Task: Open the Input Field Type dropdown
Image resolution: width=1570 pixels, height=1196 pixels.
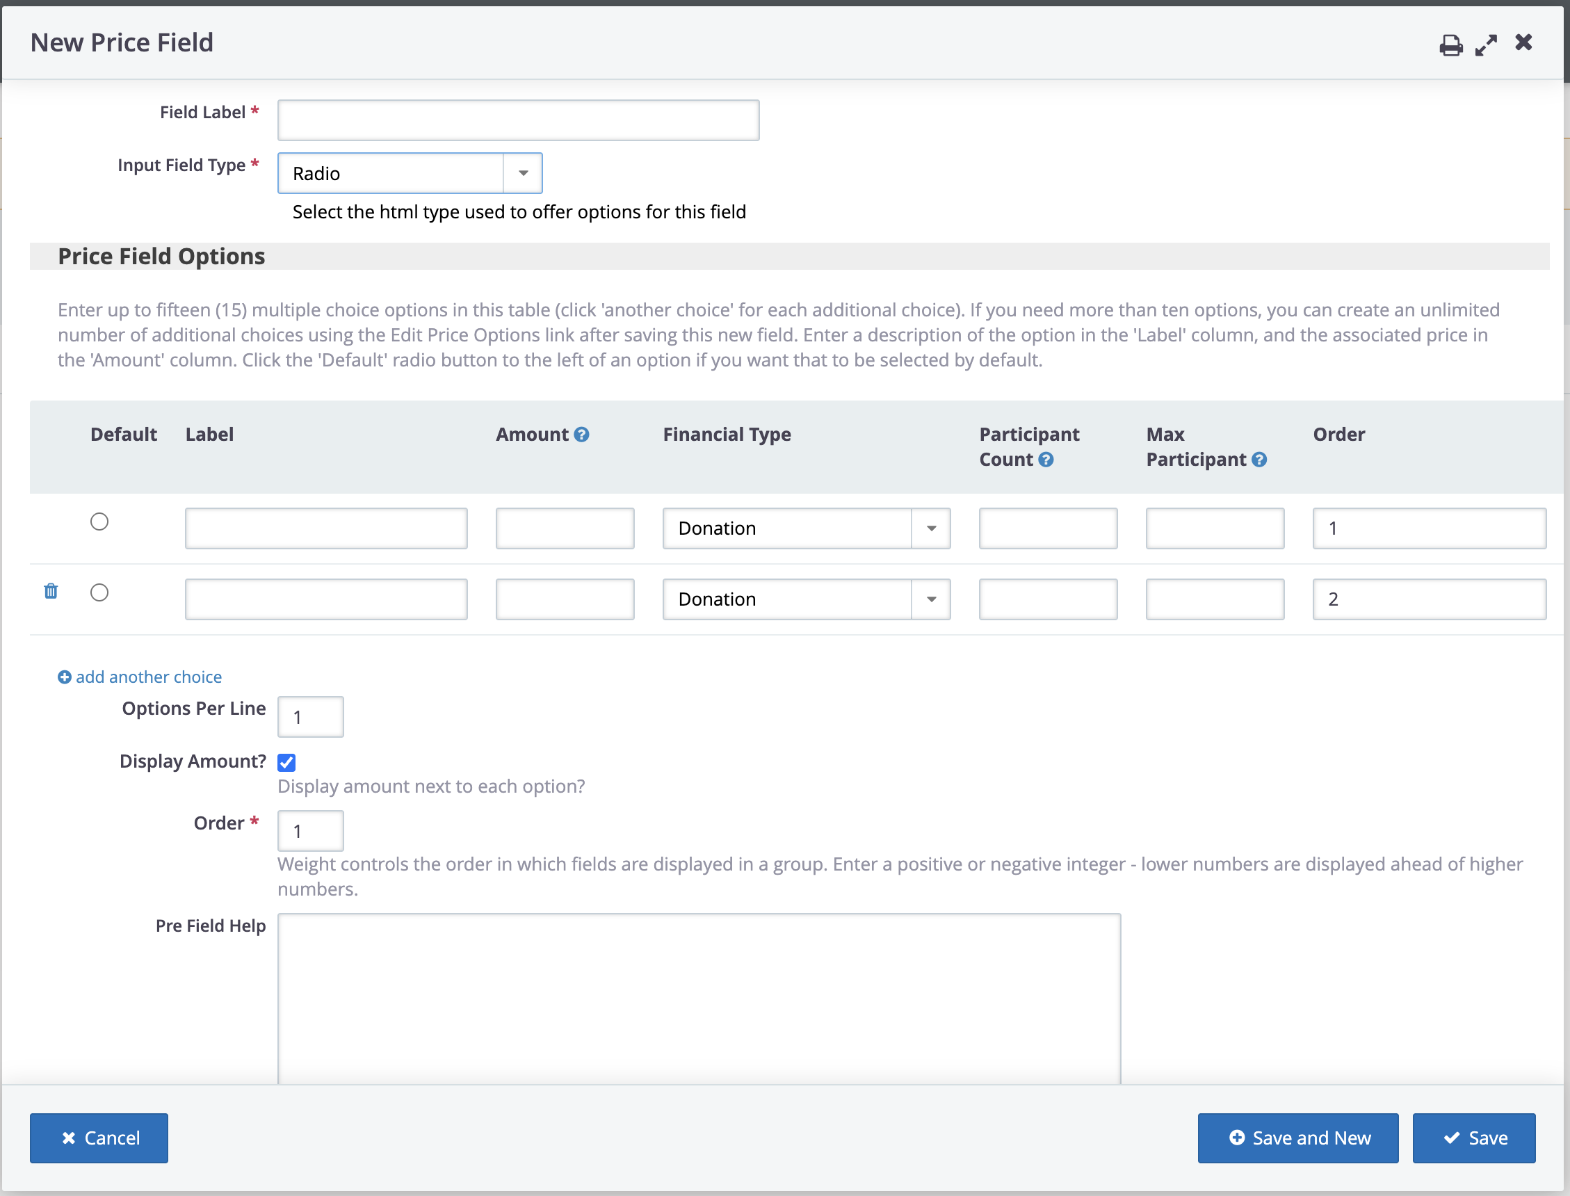Action: point(410,173)
